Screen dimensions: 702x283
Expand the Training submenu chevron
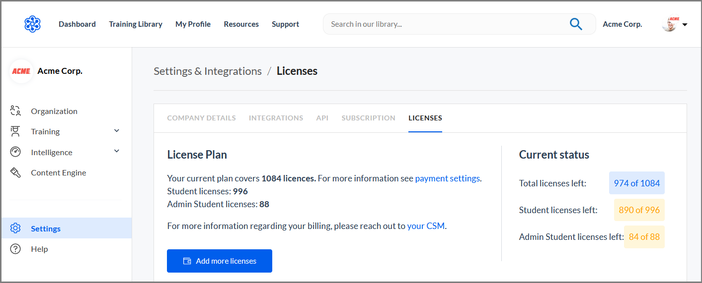[x=117, y=131]
